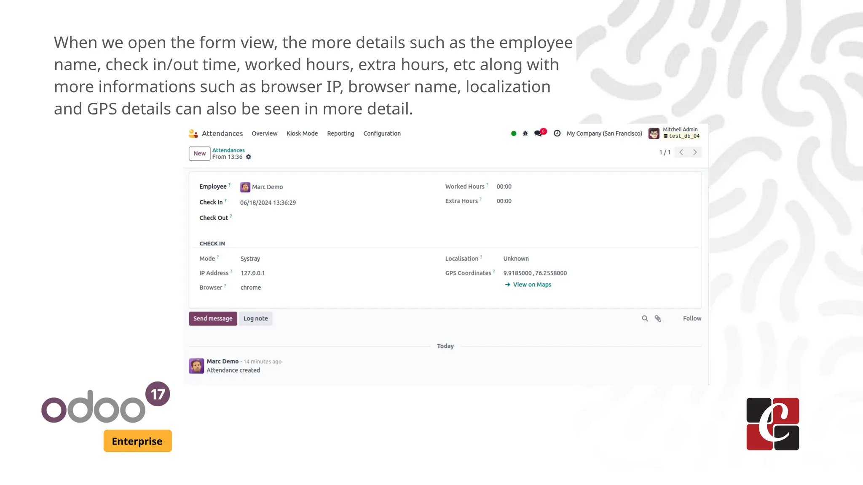Click Marc Demo name in chatter
The height and width of the screenshot is (485, 863).
tap(222, 361)
